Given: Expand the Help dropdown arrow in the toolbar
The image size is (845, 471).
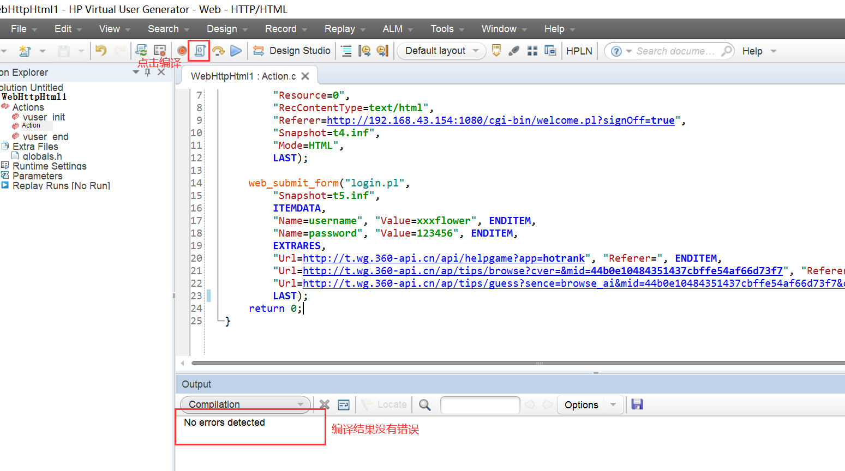Looking at the screenshot, I should click(774, 51).
